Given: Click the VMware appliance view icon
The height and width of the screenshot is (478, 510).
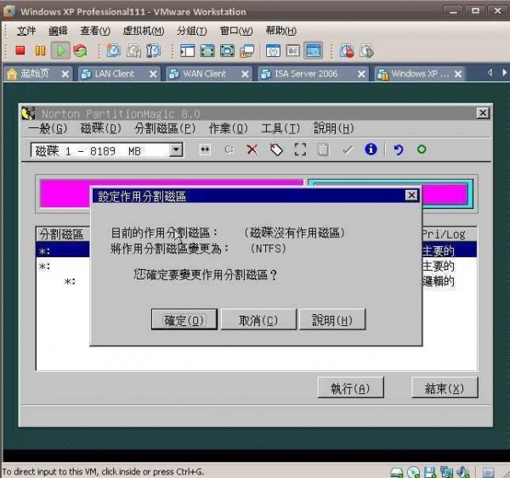Looking at the screenshot, I should [293, 51].
